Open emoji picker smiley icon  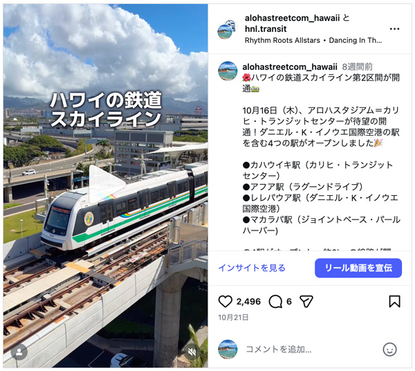click(389, 350)
